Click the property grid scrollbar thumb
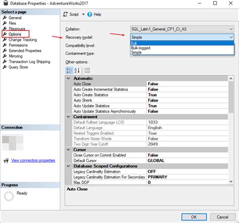 (231, 97)
